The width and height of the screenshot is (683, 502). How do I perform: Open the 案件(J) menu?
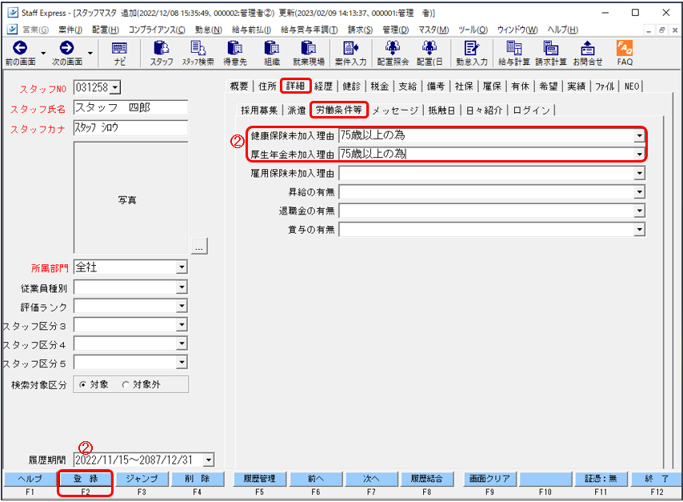click(x=70, y=30)
